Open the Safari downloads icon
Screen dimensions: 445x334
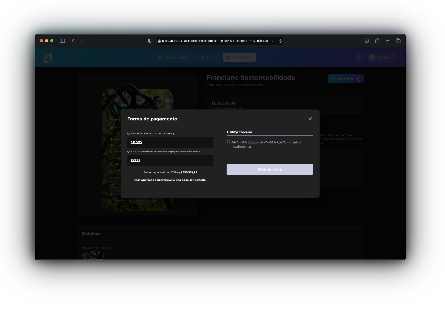367,41
